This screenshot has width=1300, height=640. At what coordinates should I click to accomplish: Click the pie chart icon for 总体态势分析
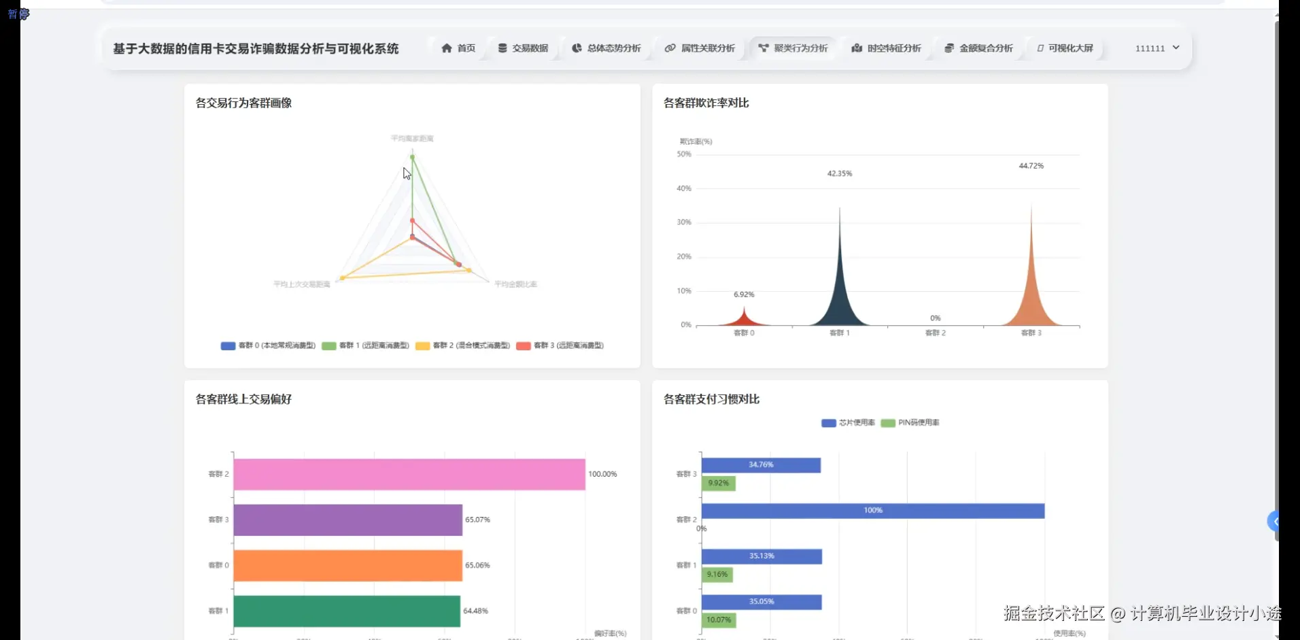click(577, 48)
